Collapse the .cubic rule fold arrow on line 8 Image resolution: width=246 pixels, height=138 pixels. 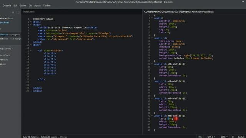152,18
